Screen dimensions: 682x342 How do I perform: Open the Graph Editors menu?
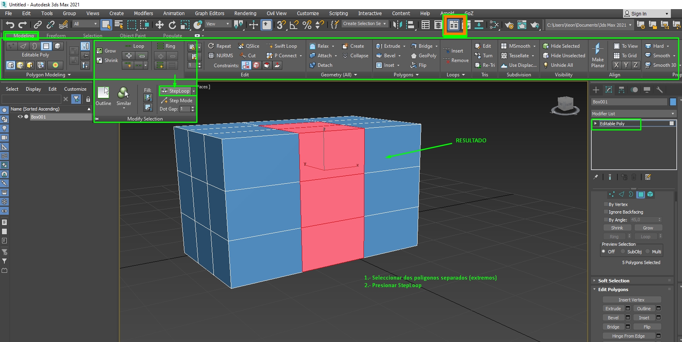pos(209,14)
